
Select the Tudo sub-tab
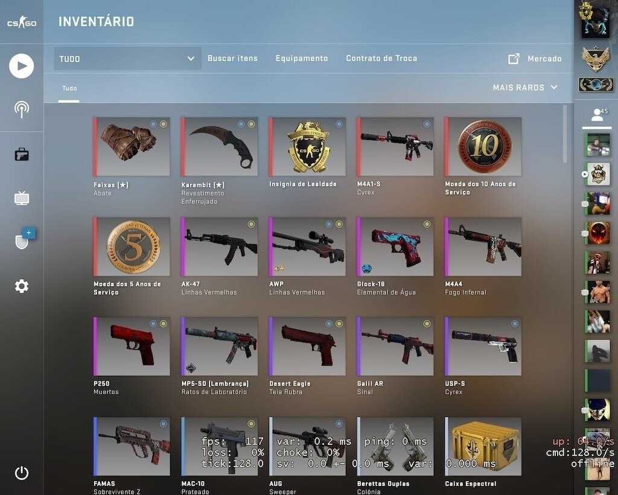69,88
